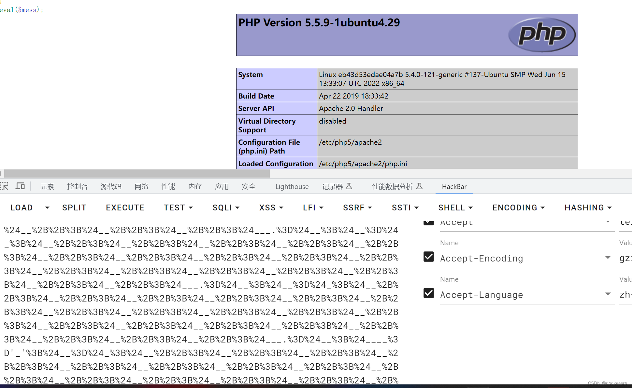Click the page's horizontal scrollbar thumb
This screenshot has width=632, height=388.
pyautogui.click(x=137, y=173)
